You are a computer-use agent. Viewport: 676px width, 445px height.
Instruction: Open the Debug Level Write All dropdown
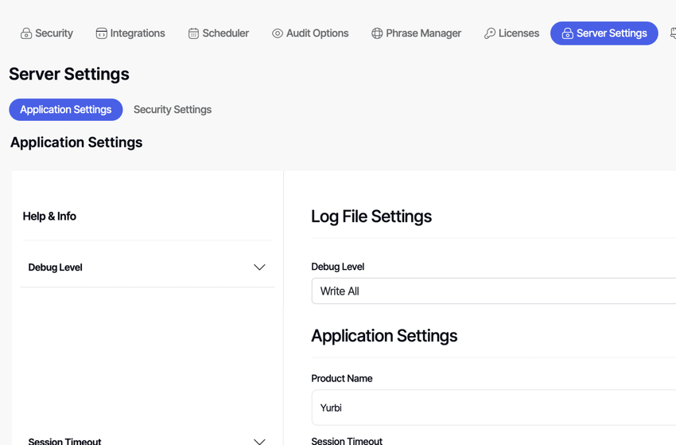point(493,291)
